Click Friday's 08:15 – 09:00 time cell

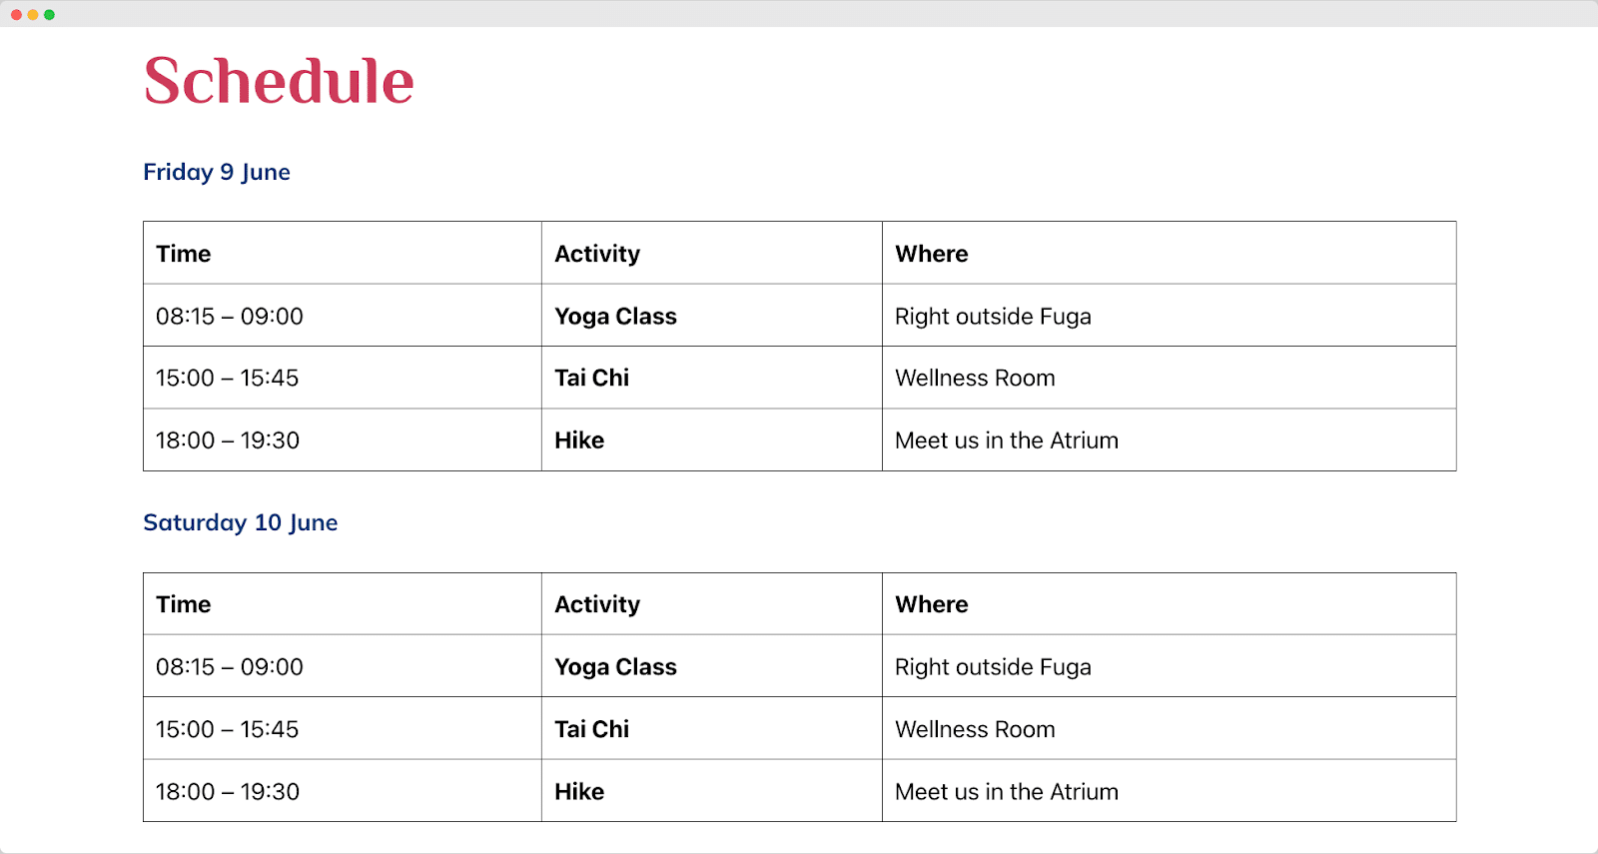tap(343, 316)
